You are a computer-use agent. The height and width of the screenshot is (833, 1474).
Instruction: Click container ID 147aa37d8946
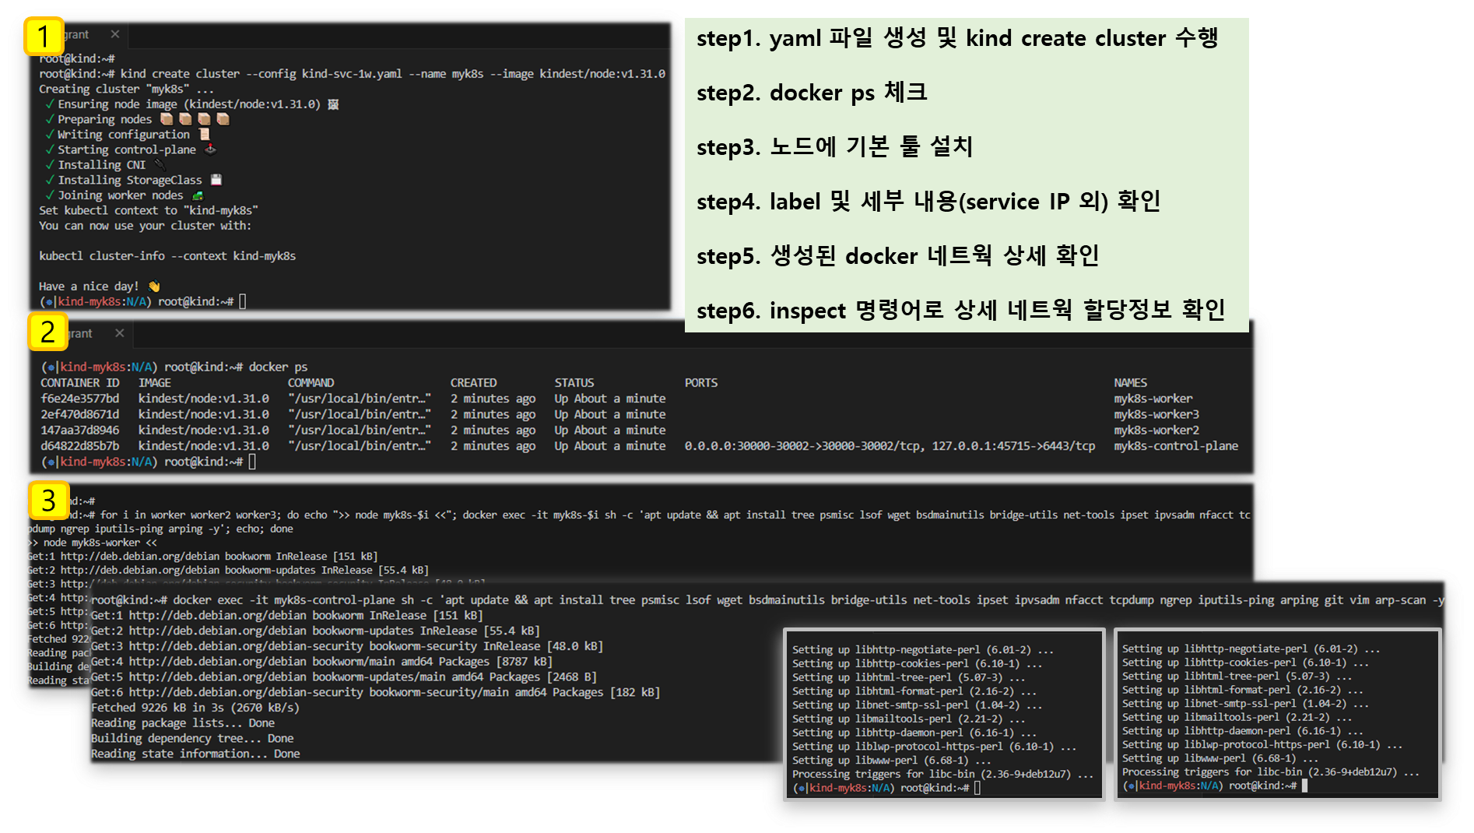80,430
